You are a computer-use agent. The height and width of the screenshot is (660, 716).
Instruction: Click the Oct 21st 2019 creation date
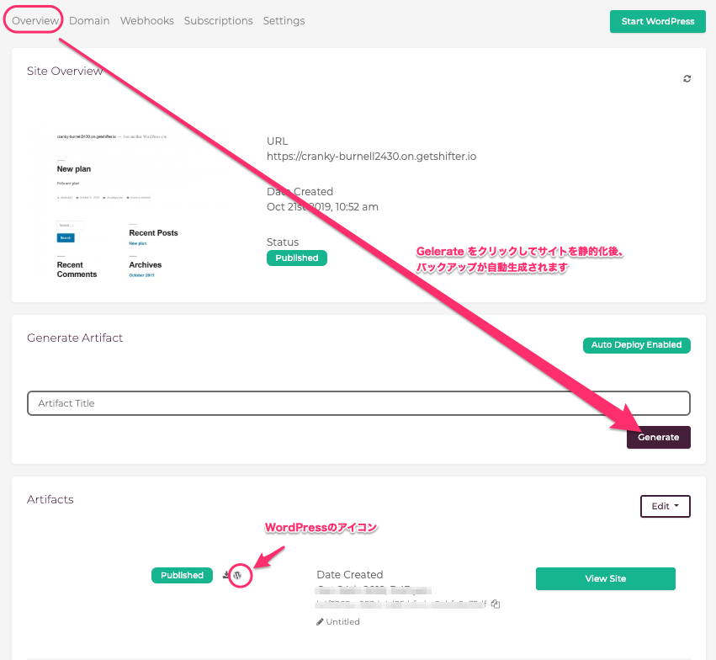click(x=322, y=207)
